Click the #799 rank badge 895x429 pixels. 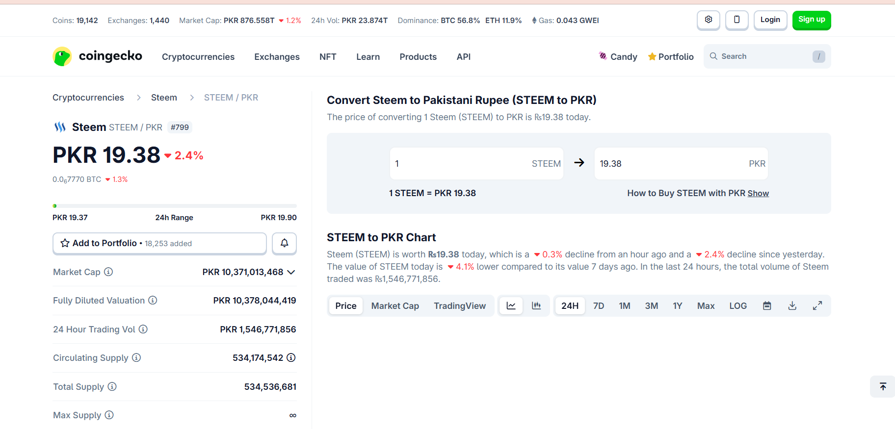click(180, 127)
